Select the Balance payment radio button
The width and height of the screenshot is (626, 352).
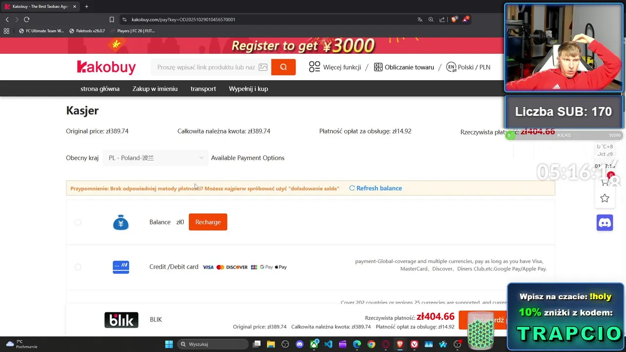[78, 222]
